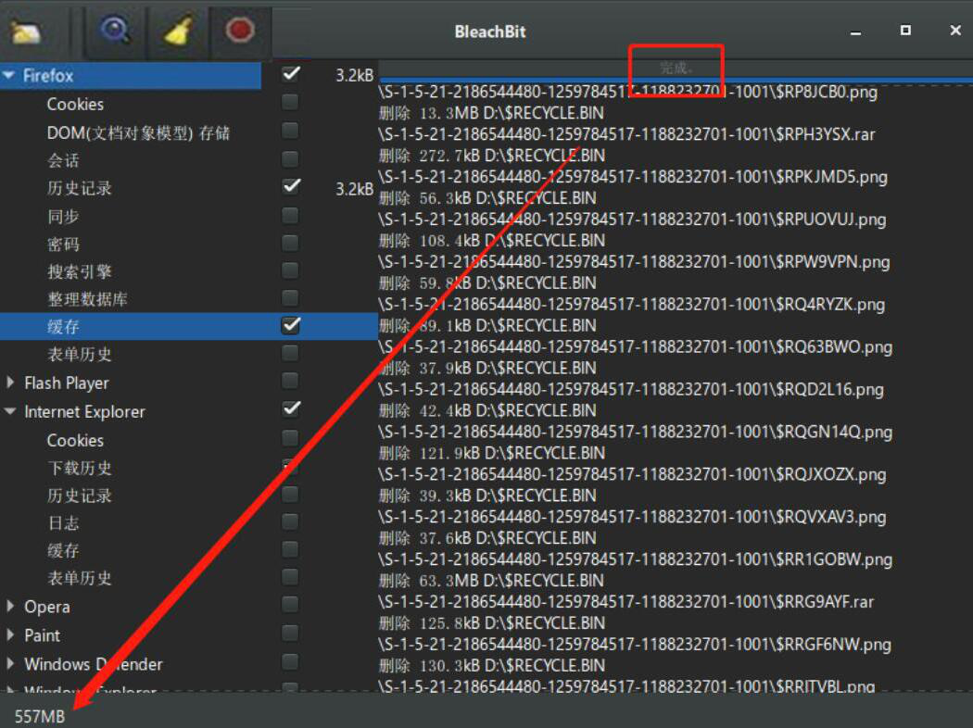
Task: Enable the Firefox 同步 checkbox
Action: coord(290,215)
